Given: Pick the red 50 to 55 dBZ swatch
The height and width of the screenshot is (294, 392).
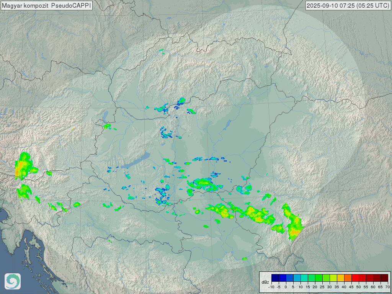Looking at the screenshot, I should coord(363,278).
